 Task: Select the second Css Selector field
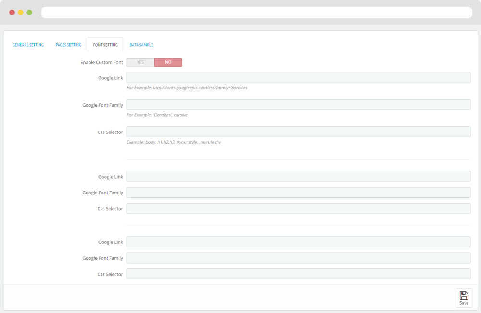coord(298,208)
